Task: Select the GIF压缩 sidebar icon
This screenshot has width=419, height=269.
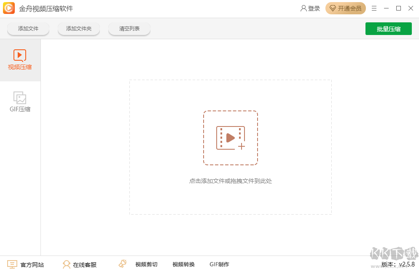Action: pos(19,98)
